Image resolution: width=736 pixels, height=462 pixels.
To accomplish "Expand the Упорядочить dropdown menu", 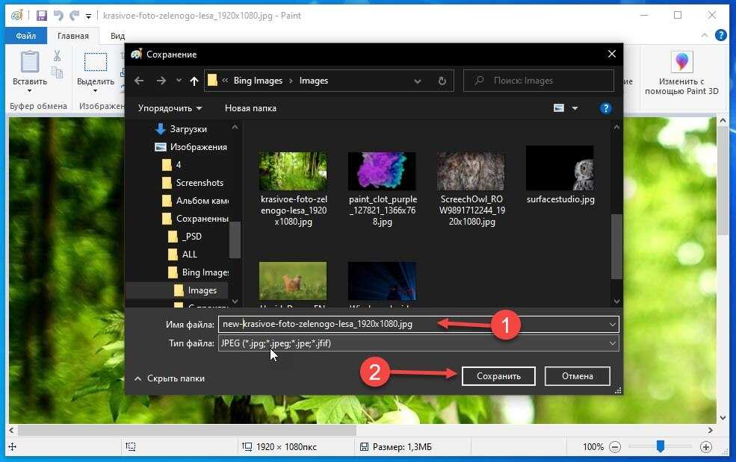I will pos(170,108).
